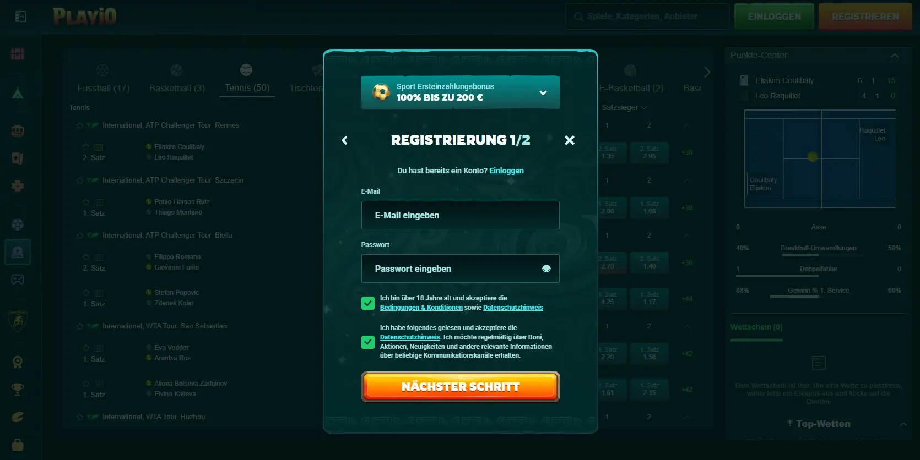Collapse the Punkte-Center panel chevron
Viewport: 920px width, 460px height.
click(894, 56)
